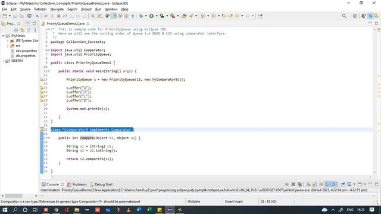The image size is (381, 214).
Task: Click the Coverage run icon
Action: (x=162, y=16)
